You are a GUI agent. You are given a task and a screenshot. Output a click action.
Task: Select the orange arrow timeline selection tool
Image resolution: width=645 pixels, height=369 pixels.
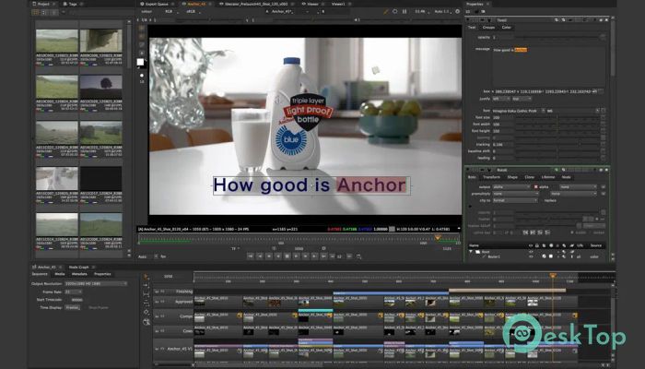(x=146, y=277)
